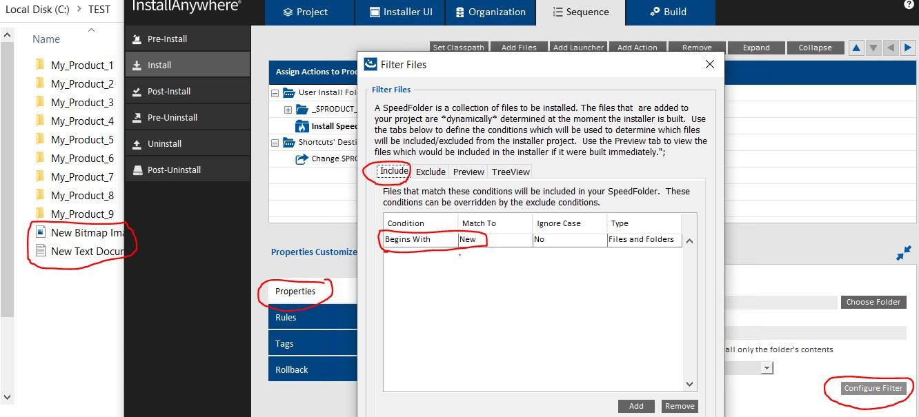Click the Collapse toolbar button
This screenshot has height=417, width=919.
pos(815,48)
